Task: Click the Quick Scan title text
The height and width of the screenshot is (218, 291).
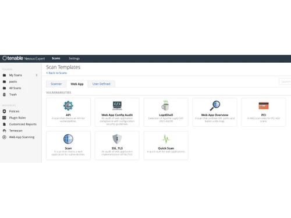Action: coord(166,148)
